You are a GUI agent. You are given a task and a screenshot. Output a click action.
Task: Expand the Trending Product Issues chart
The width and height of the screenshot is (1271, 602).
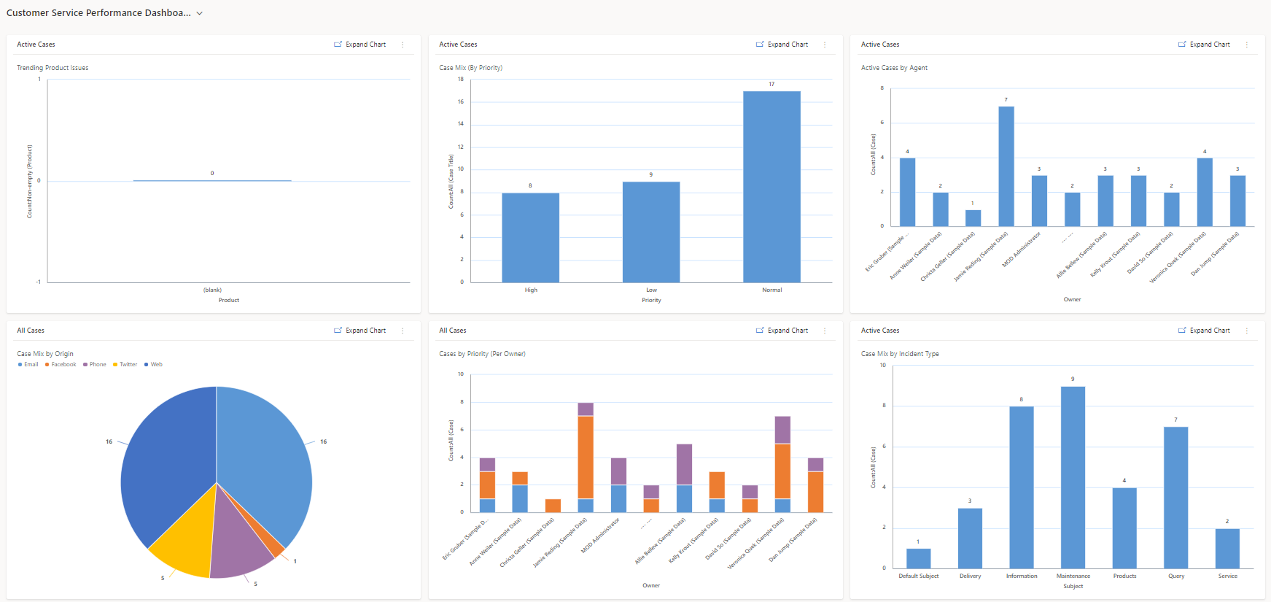(x=360, y=45)
